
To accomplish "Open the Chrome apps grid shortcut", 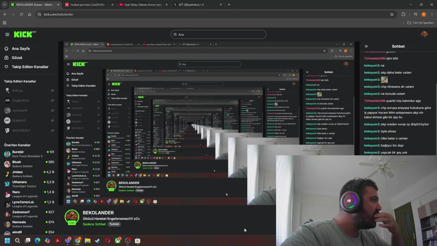I will tap(4, 23).
